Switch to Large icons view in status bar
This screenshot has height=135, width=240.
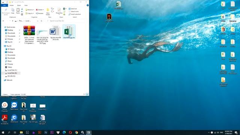point(87,94)
